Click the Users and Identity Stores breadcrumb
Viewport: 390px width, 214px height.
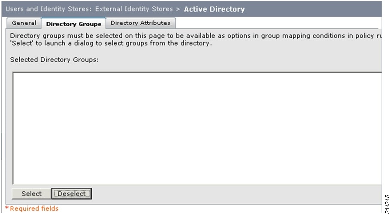point(49,9)
